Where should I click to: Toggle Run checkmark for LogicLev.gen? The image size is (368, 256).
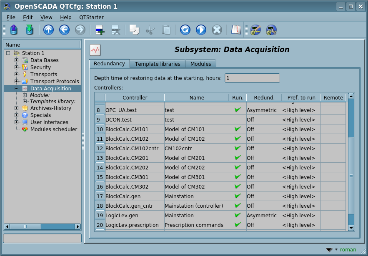pos(238,216)
